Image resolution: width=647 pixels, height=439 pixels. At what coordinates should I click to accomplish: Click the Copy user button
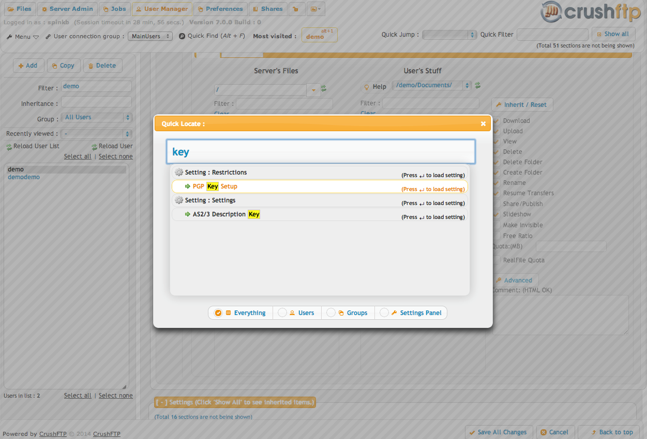(64, 66)
